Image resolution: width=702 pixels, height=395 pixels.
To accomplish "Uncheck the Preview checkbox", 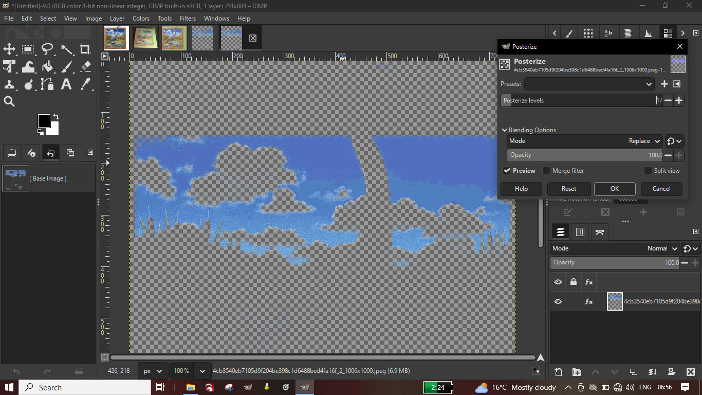I will point(507,171).
